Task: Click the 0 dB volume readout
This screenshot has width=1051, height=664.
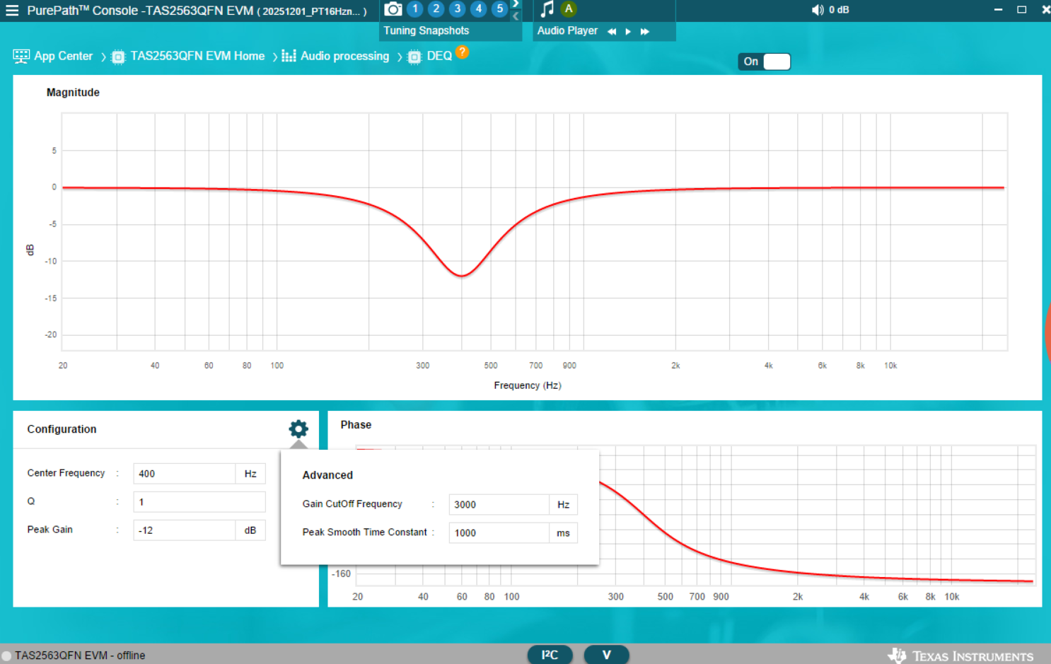Action: click(x=839, y=10)
